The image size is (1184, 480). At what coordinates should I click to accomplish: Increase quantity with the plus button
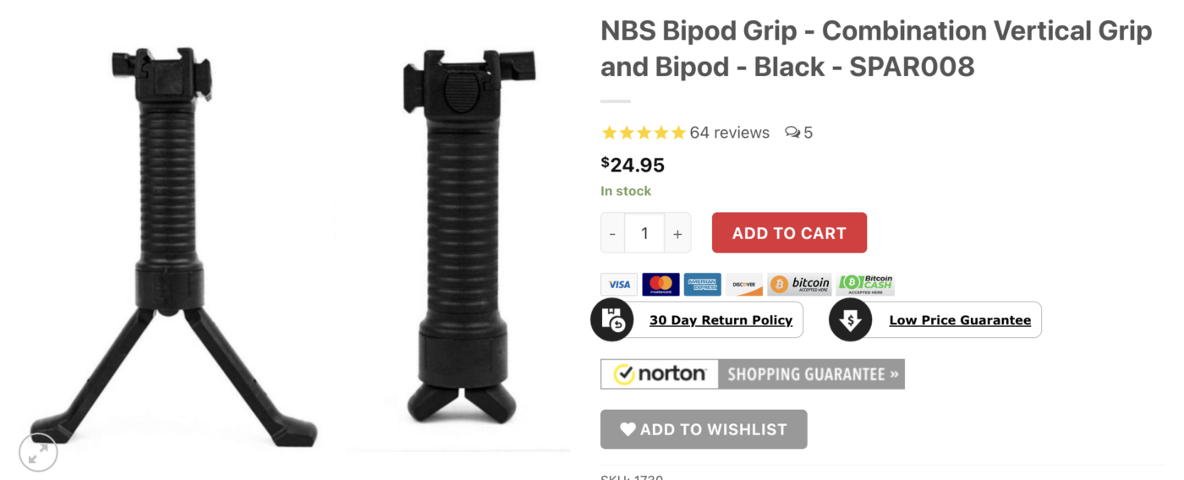pos(677,233)
